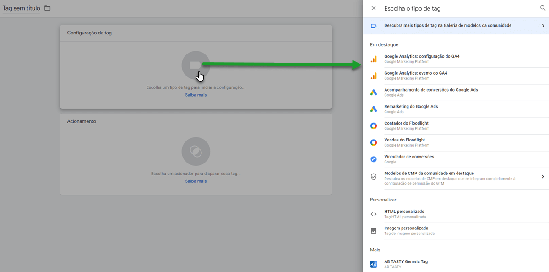Click Contador do Floodlight icon
Image resolution: width=549 pixels, height=272 pixels.
tap(374, 125)
